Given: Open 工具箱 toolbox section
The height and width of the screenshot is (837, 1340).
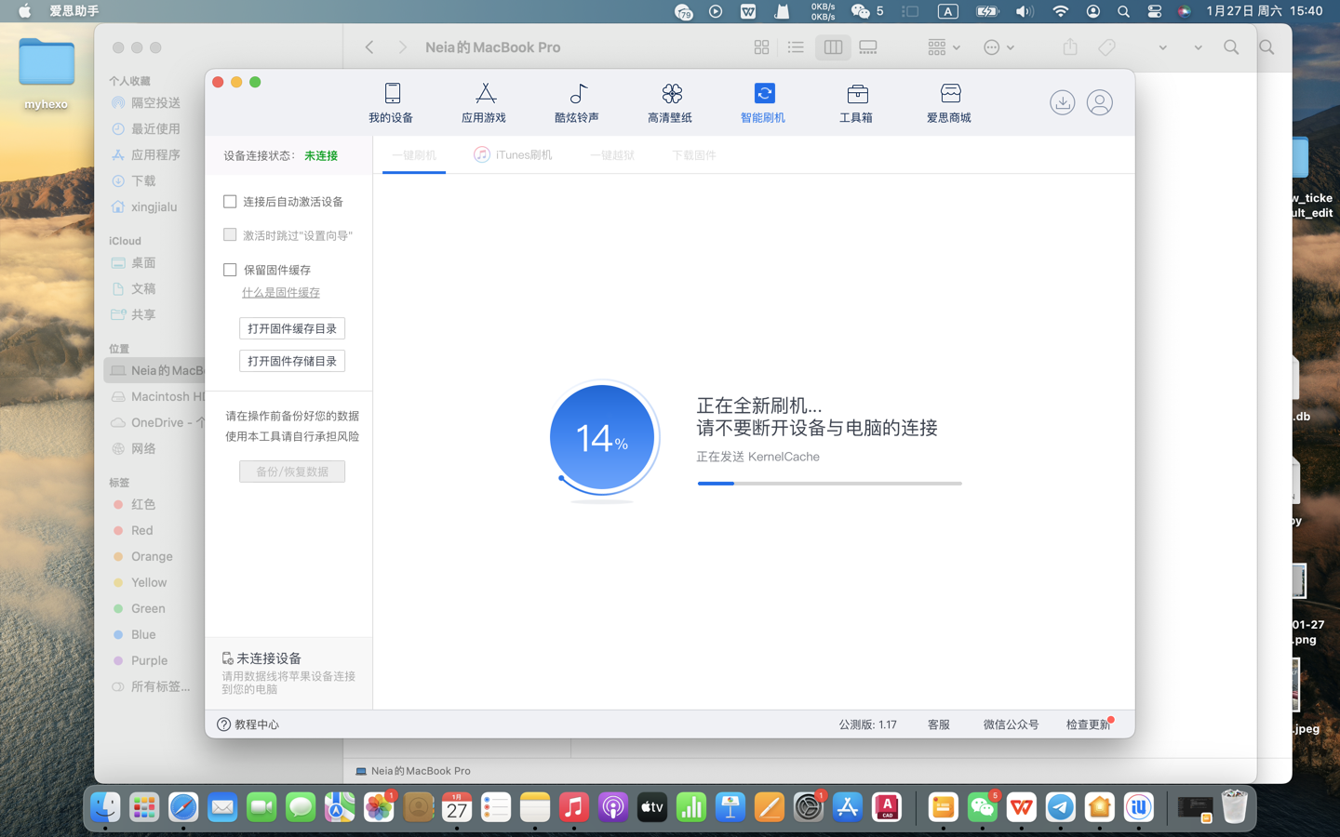Looking at the screenshot, I should click(x=856, y=102).
